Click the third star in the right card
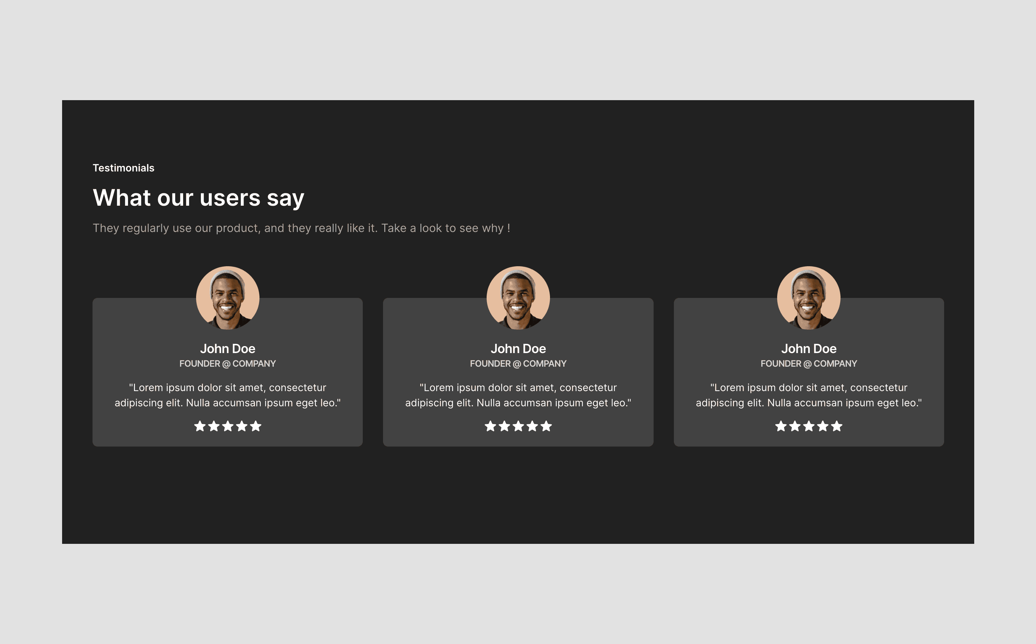This screenshot has width=1036, height=644. click(809, 426)
